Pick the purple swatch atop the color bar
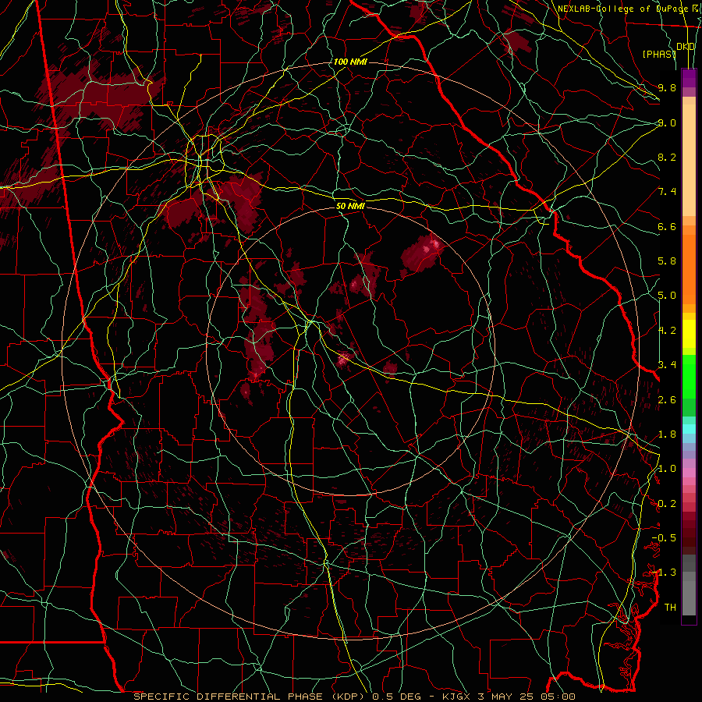The width and height of the screenshot is (702, 702). [x=689, y=78]
